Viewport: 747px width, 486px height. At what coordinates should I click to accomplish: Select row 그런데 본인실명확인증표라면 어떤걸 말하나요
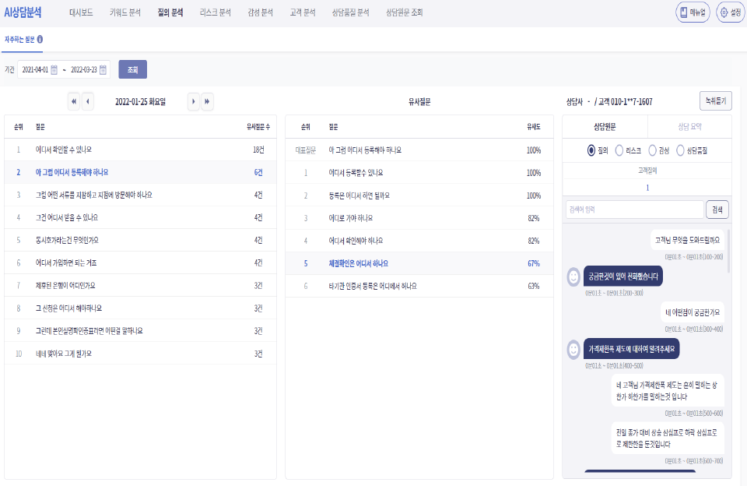click(x=141, y=331)
